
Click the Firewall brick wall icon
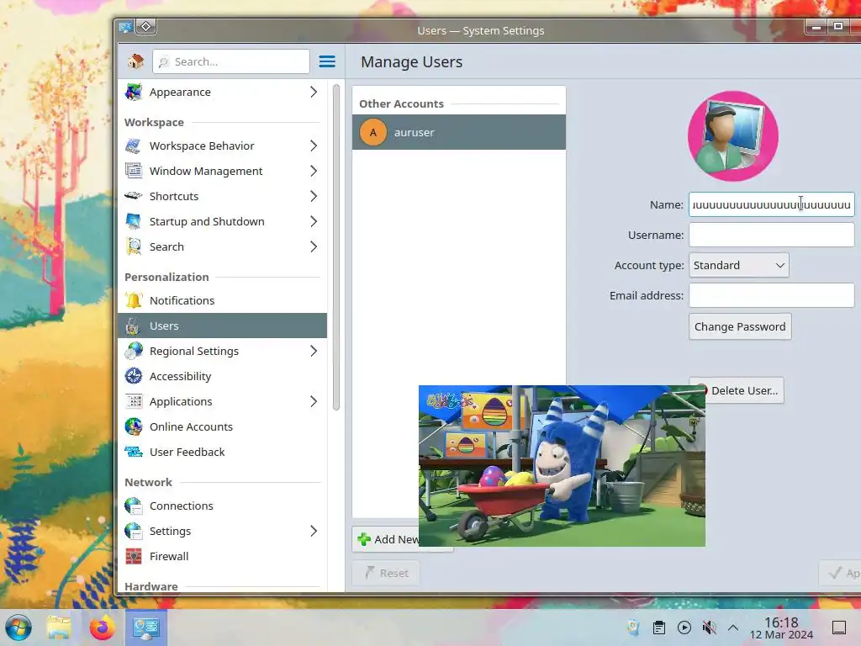[x=134, y=557]
